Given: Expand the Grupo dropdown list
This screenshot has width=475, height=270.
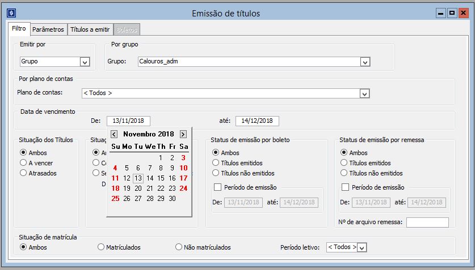Looking at the screenshot, I should pos(365,62).
